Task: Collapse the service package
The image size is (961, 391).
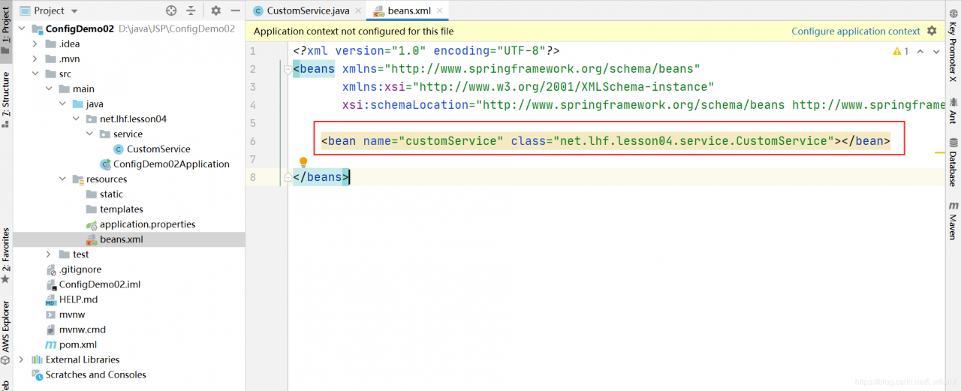Action: tap(89, 134)
